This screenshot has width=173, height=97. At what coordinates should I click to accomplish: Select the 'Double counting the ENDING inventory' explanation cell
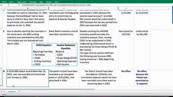99,50
